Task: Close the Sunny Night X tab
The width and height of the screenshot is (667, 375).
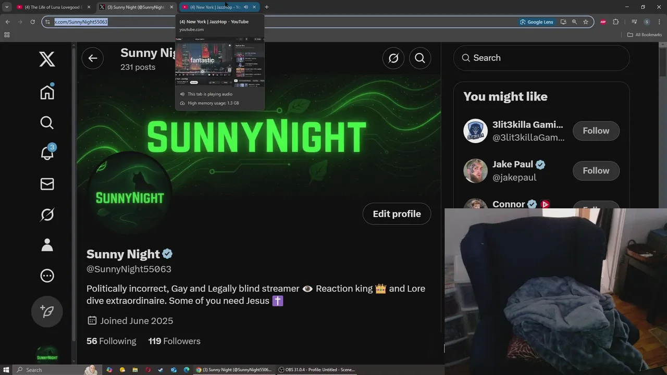Action: coord(171,7)
